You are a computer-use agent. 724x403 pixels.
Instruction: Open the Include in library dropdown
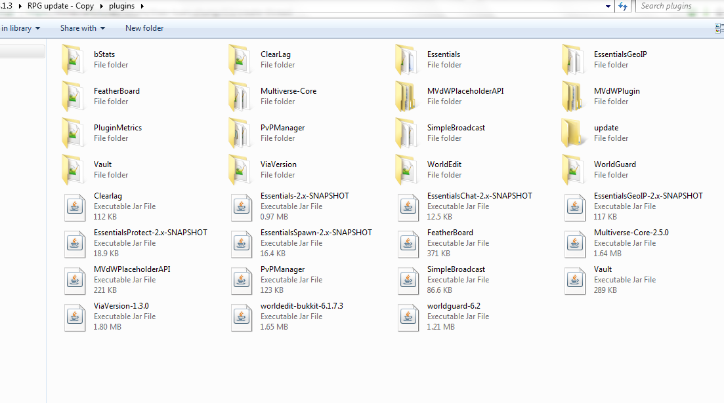[21, 28]
